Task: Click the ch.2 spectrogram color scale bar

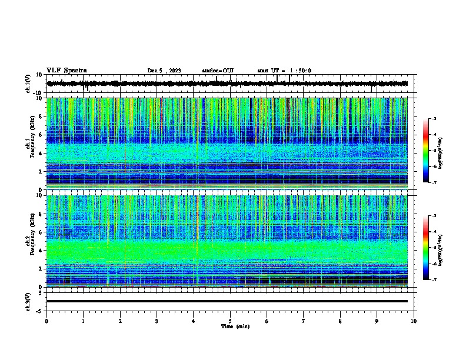Action: pyautogui.click(x=426, y=248)
